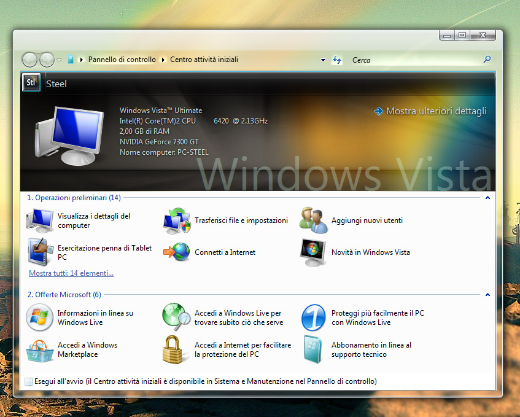Open the Windows Marketplace basket icon

pos(40,350)
